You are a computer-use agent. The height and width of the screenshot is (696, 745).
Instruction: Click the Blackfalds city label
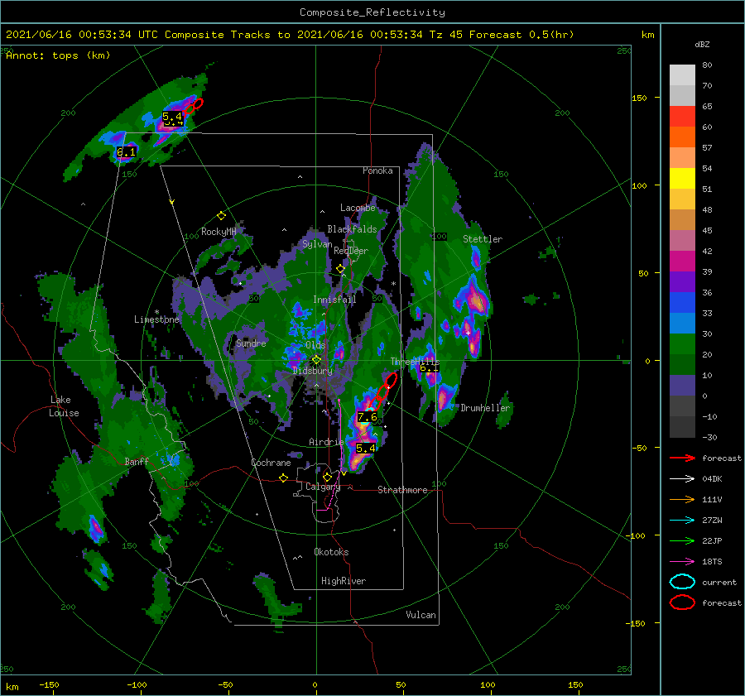point(352,229)
